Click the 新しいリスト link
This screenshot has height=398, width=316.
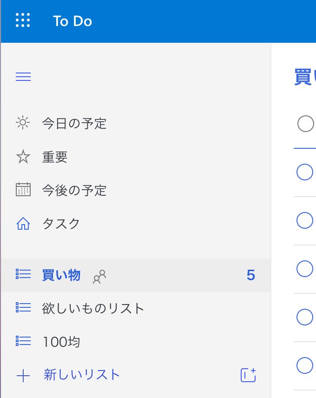click(x=81, y=375)
